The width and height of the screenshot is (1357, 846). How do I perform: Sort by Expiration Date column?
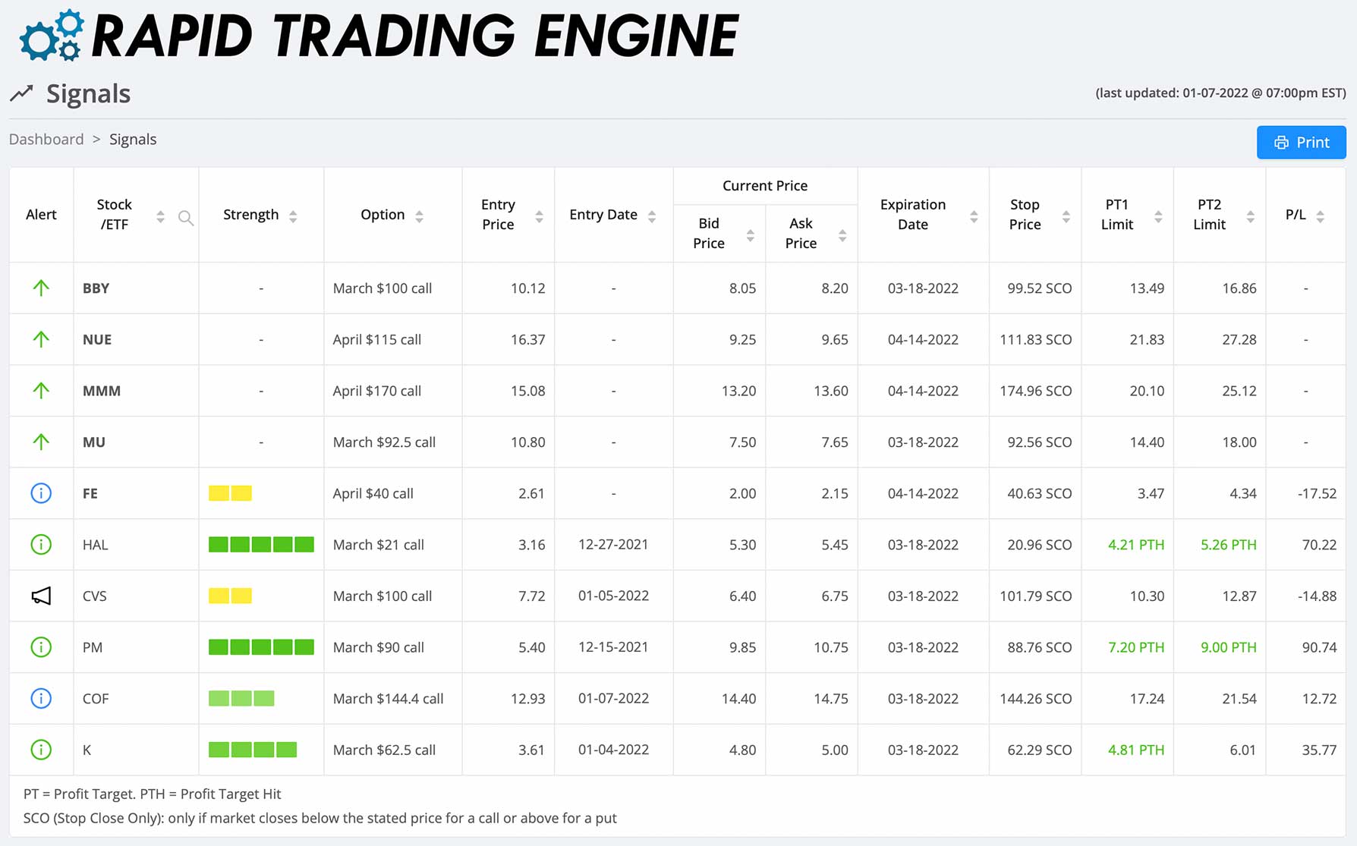click(x=973, y=217)
